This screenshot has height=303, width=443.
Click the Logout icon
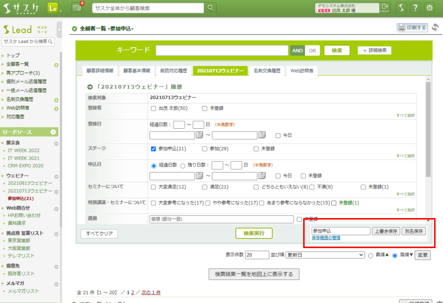point(385,8)
